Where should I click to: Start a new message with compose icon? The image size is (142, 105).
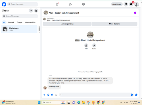(36, 10)
